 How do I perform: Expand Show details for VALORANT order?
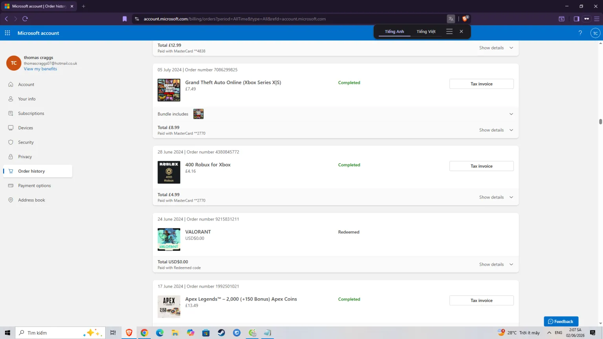[x=496, y=264]
